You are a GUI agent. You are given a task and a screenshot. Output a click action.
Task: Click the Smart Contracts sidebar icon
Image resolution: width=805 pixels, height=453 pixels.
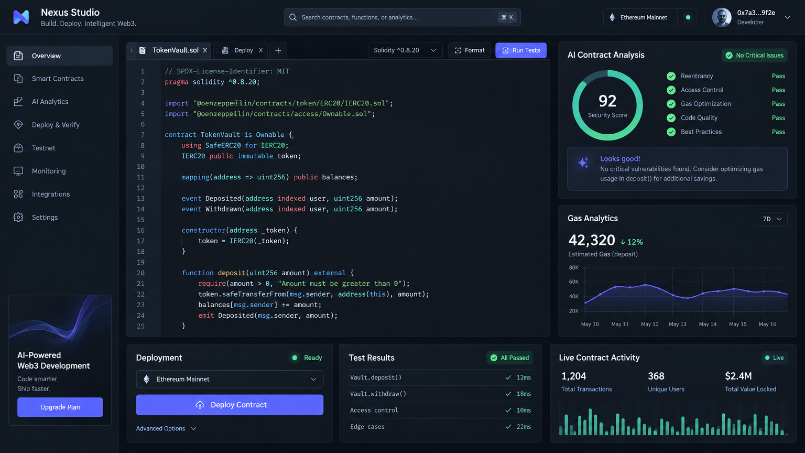(x=18, y=79)
